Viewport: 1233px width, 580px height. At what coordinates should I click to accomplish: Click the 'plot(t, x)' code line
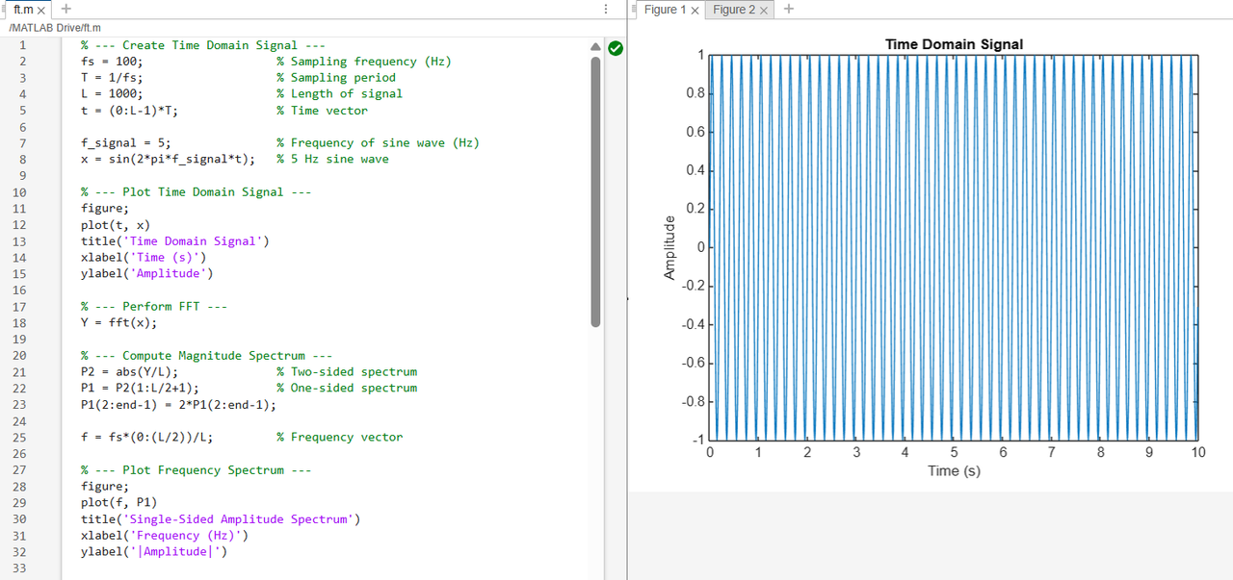[x=116, y=225]
